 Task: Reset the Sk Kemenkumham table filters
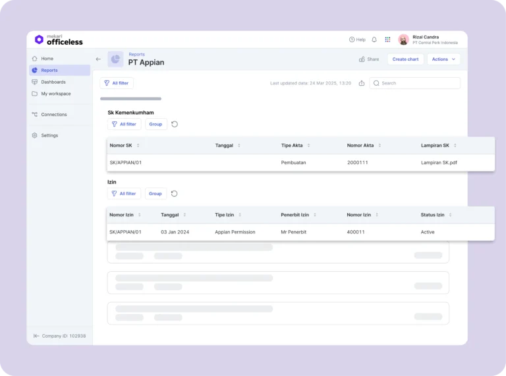coord(175,124)
